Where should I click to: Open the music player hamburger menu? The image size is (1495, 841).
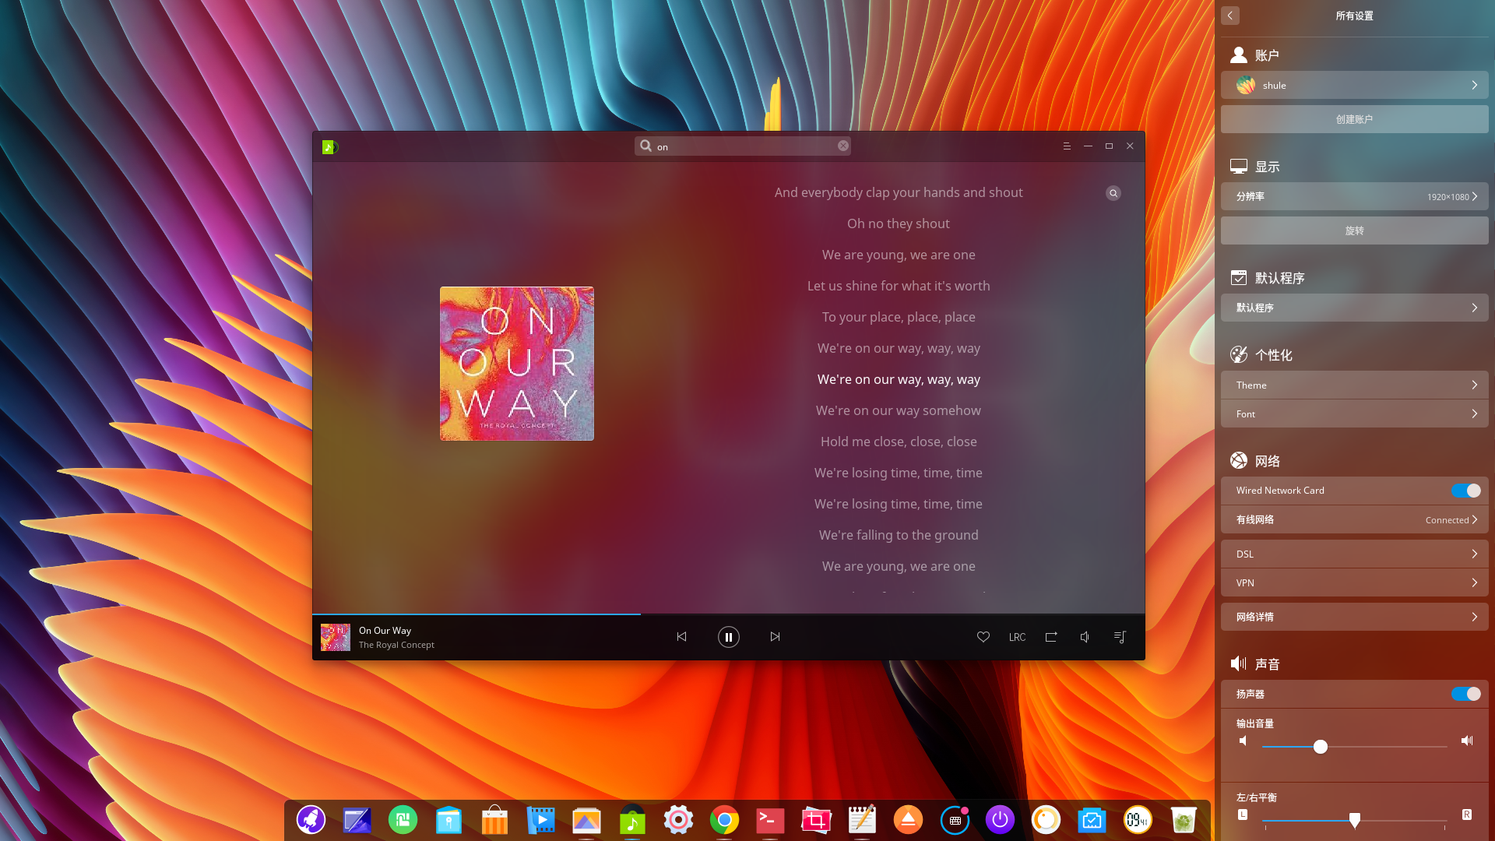pyautogui.click(x=1067, y=146)
